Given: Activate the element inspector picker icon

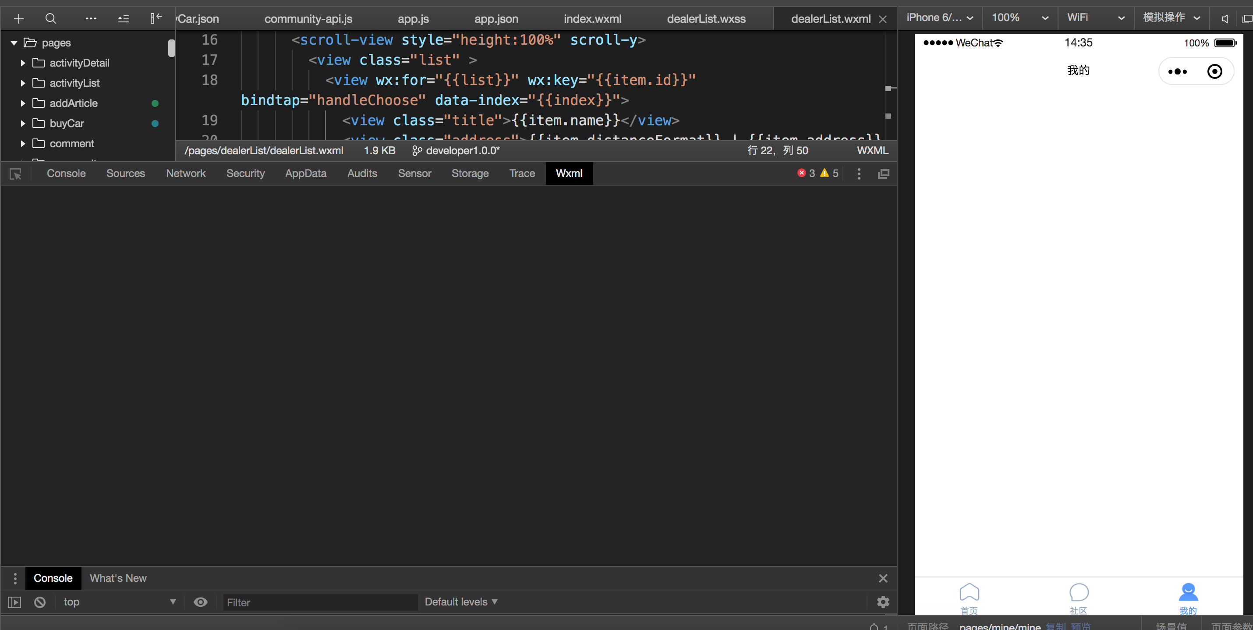Looking at the screenshot, I should click(x=16, y=173).
